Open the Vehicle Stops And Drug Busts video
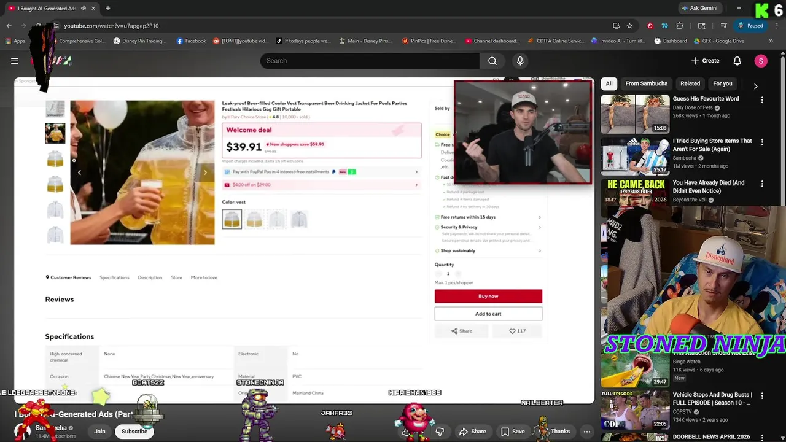This screenshot has width=786, height=442. coord(634,409)
